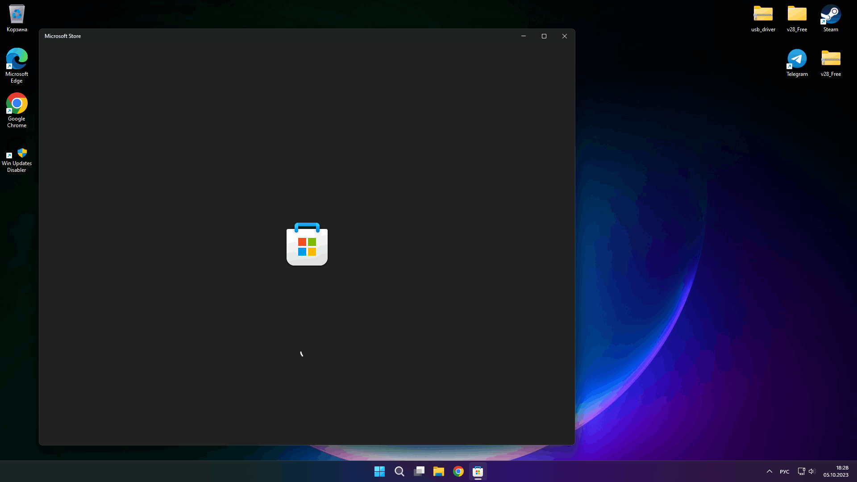Click the Microsoft Store taskbar icon
This screenshot has width=857, height=482.
click(x=478, y=471)
